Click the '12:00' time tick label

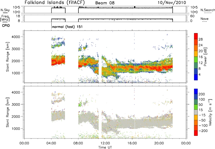tap(105, 143)
